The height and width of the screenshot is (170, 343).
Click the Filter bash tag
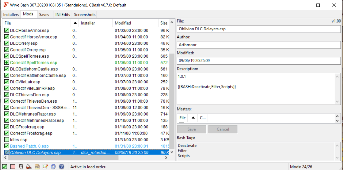pos(182,151)
